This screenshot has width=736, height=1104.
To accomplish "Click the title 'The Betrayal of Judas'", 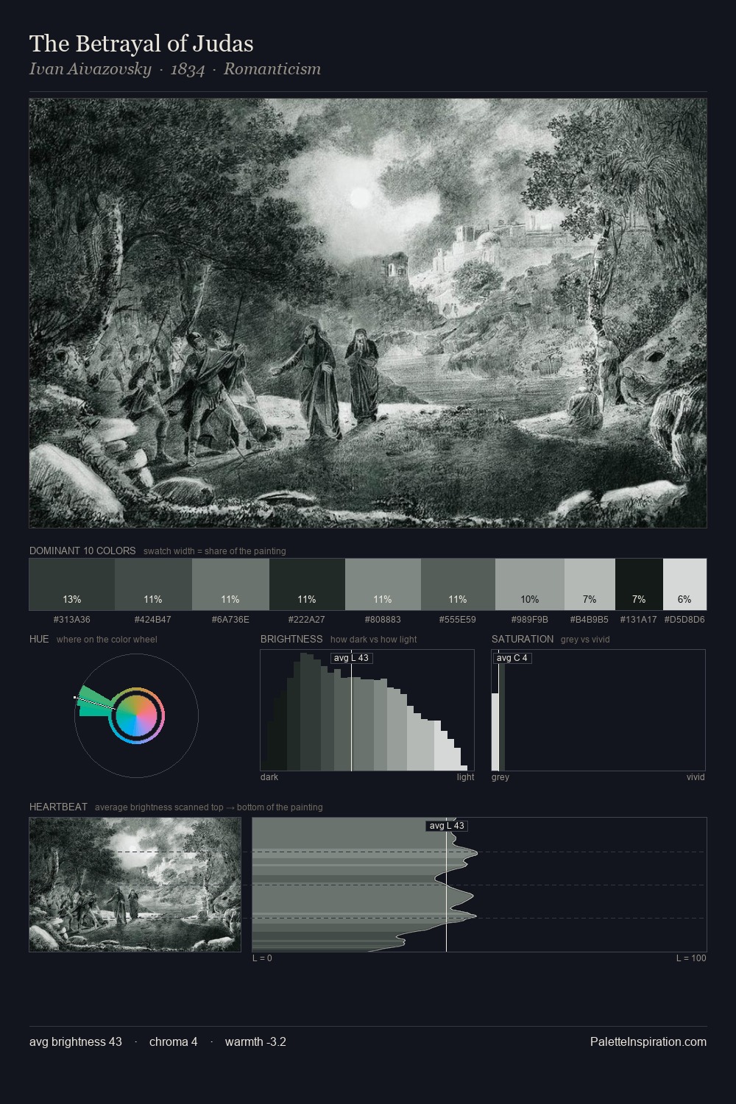I will (x=141, y=43).
